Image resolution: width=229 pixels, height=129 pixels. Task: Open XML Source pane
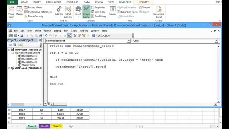coord(113,11)
